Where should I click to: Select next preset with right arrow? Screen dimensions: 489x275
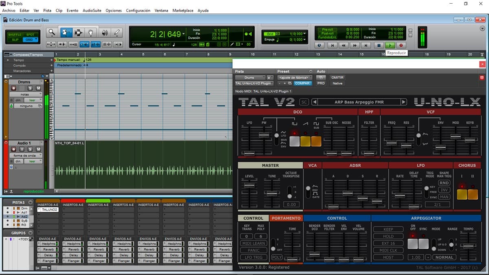(x=403, y=102)
